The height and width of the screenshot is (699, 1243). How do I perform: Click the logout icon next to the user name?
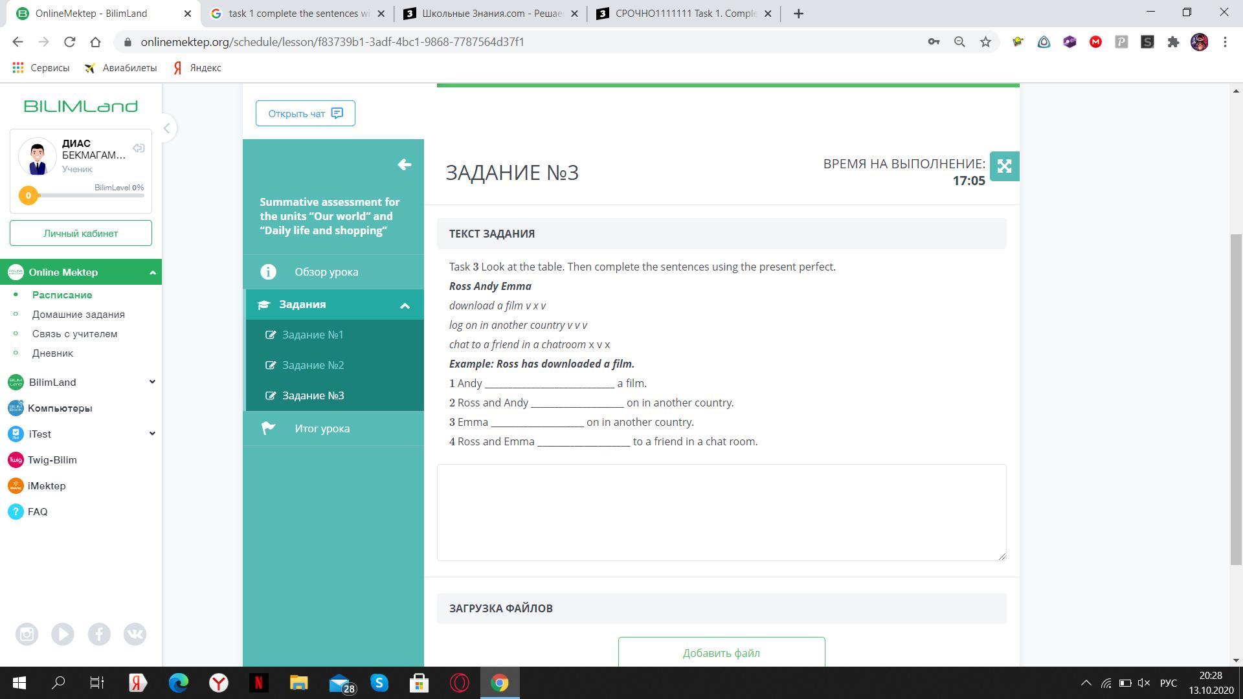tap(139, 148)
